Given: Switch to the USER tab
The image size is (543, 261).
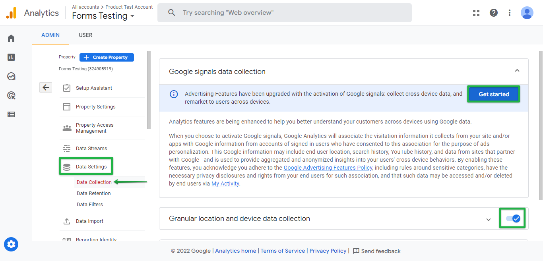Looking at the screenshot, I should coord(85,35).
